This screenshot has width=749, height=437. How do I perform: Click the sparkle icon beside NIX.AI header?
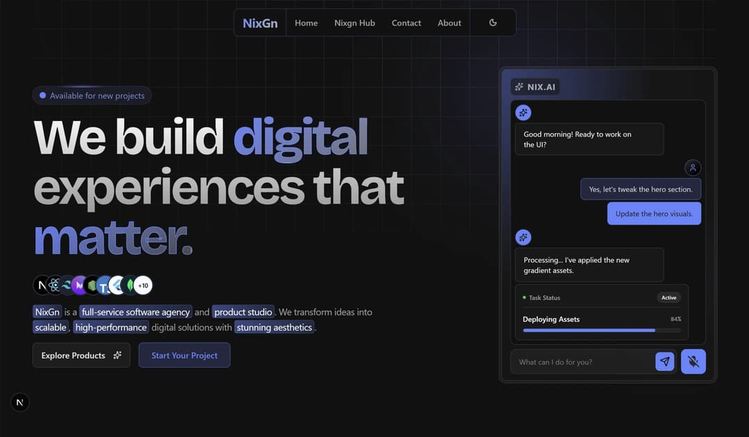click(x=519, y=87)
